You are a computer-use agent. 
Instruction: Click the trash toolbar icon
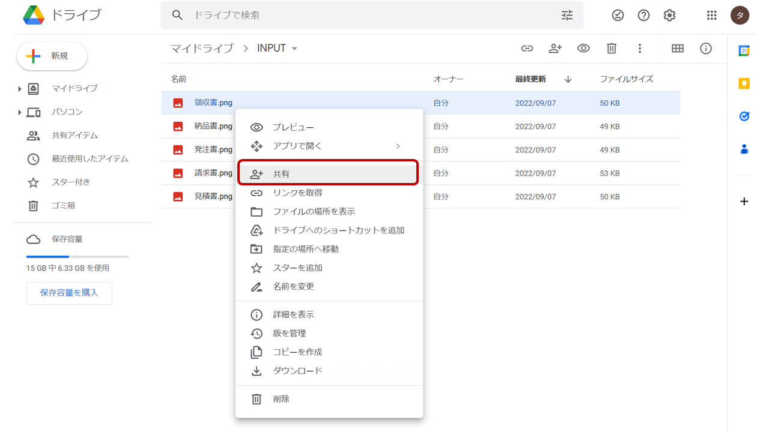coord(612,49)
